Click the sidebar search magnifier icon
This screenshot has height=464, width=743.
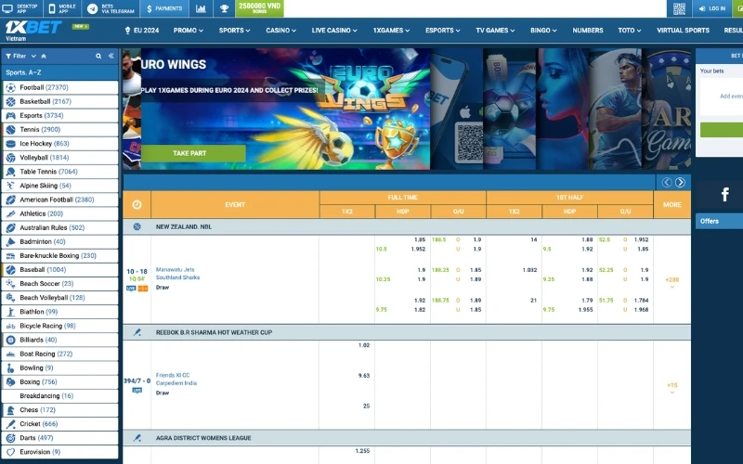[x=98, y=56]
